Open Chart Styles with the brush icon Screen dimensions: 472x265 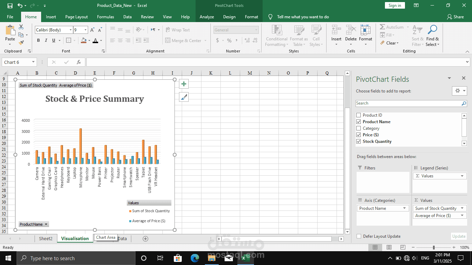[183, 97]
